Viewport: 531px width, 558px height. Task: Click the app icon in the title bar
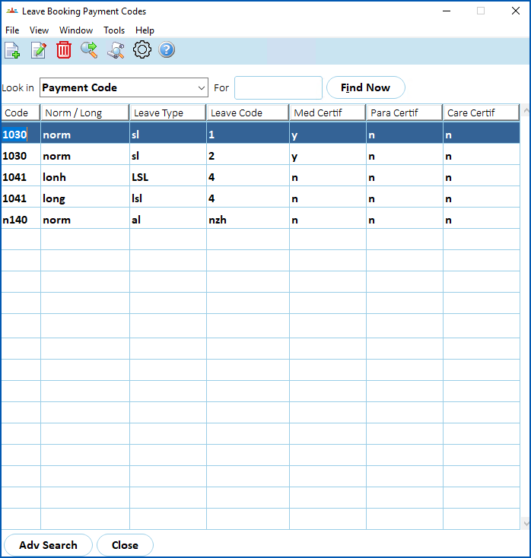11,11
